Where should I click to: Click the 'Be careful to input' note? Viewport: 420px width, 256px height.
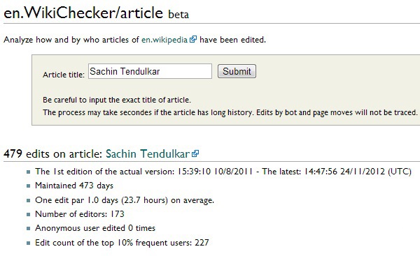click(117, 100)
